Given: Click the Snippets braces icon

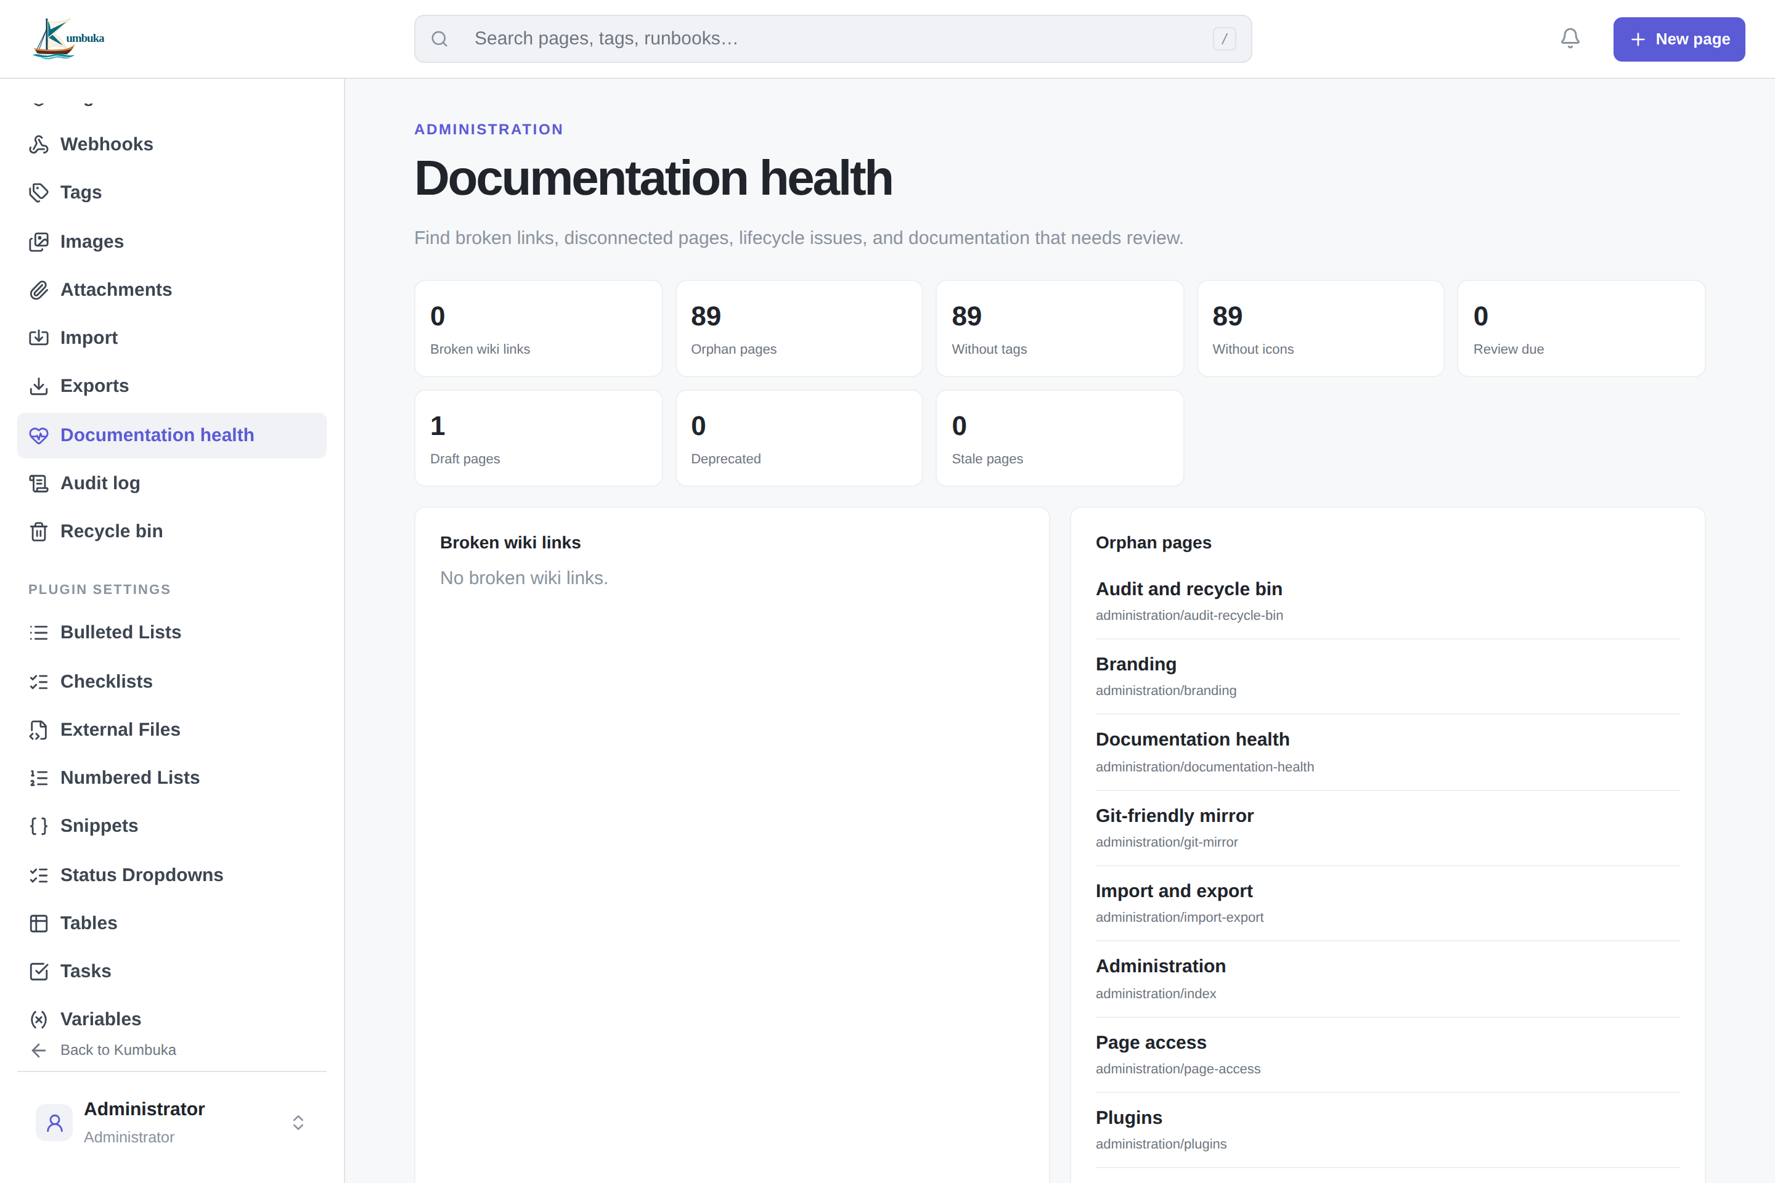Looking at the screenshot, I should coord(38,826).
